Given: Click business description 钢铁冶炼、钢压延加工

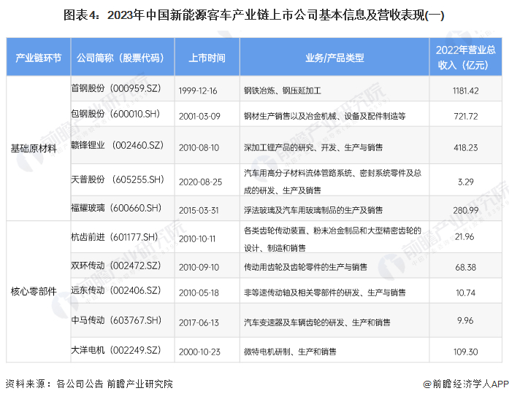Looking at the screenshot, I should 283,90.
